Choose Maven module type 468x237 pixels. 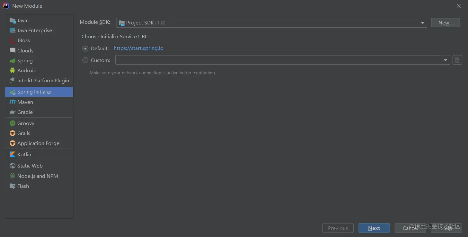click(x=39, y=102)
